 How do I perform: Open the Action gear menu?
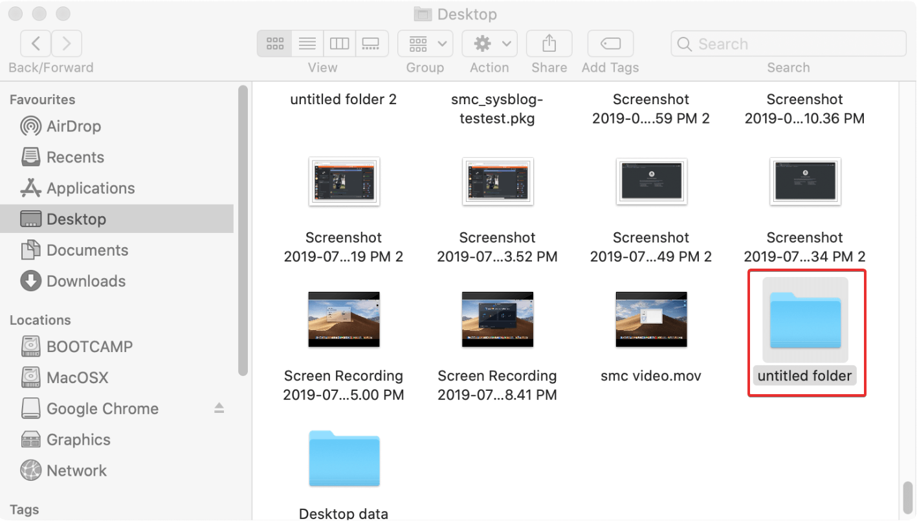[489, 43]
